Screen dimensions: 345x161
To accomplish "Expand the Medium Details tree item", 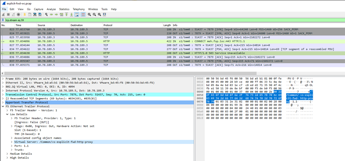I will pyautogui.click(x=7, y=153).
